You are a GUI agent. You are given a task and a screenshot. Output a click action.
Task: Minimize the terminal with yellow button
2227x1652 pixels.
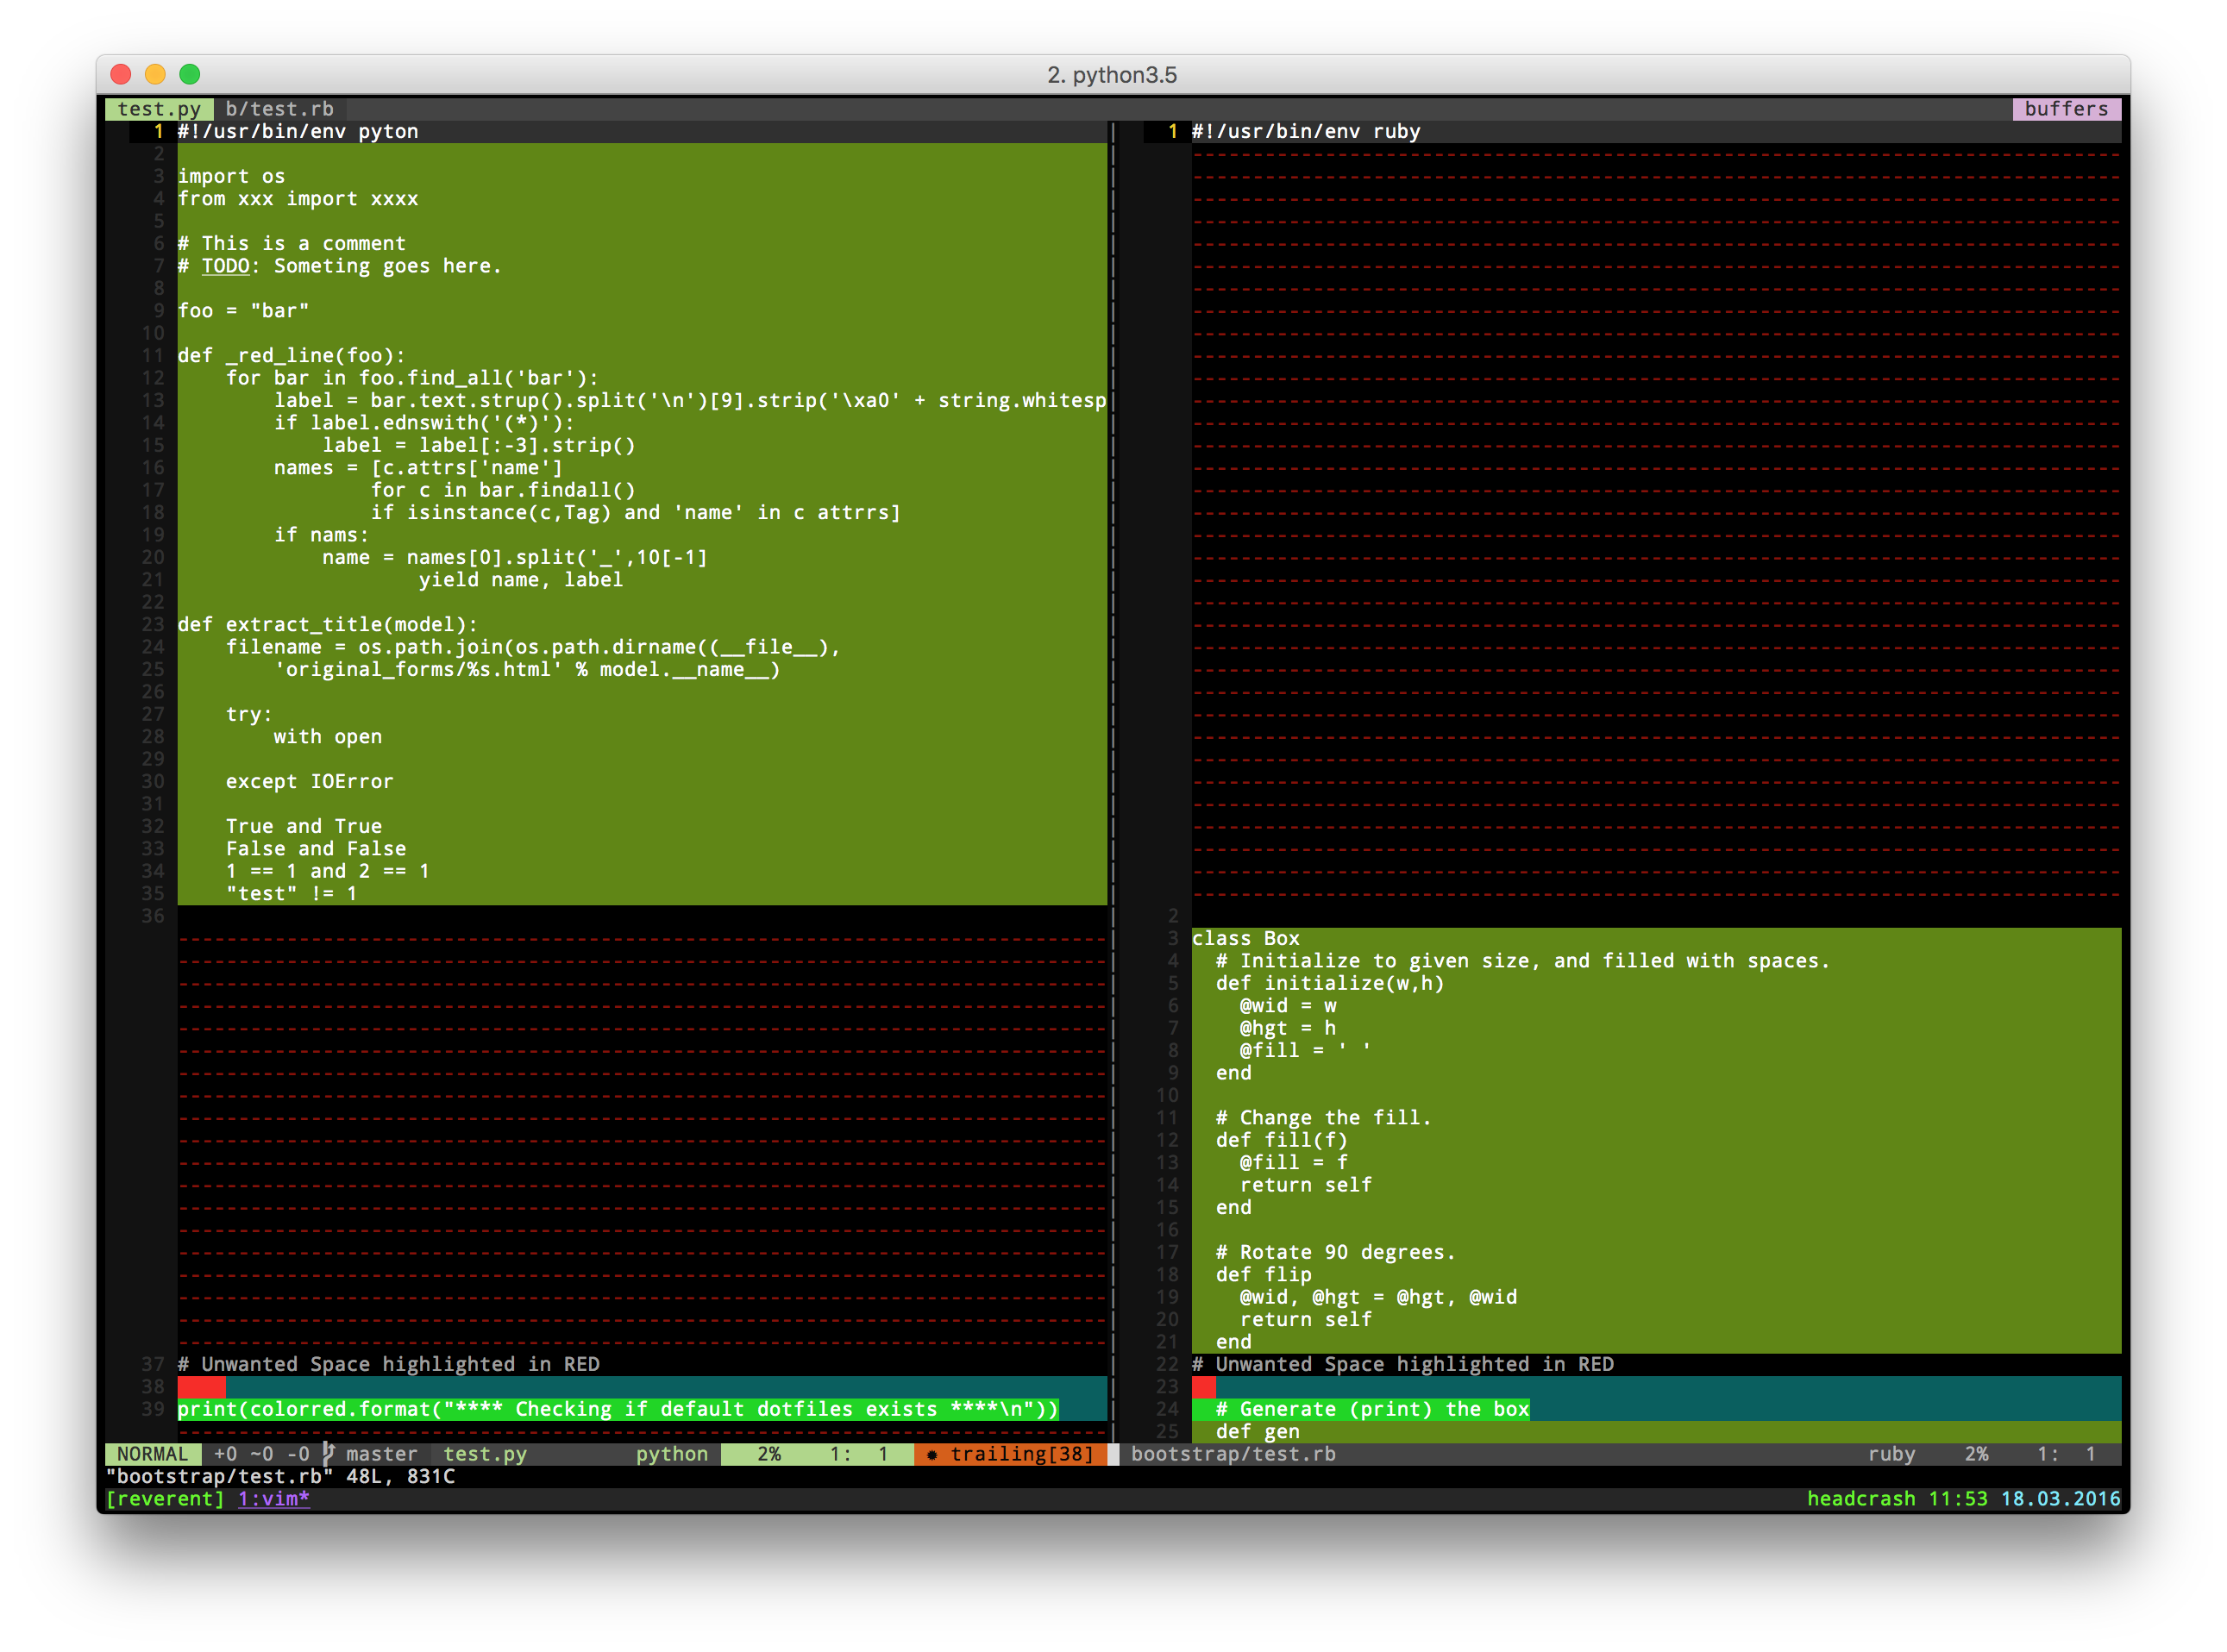tap(155, 74)
